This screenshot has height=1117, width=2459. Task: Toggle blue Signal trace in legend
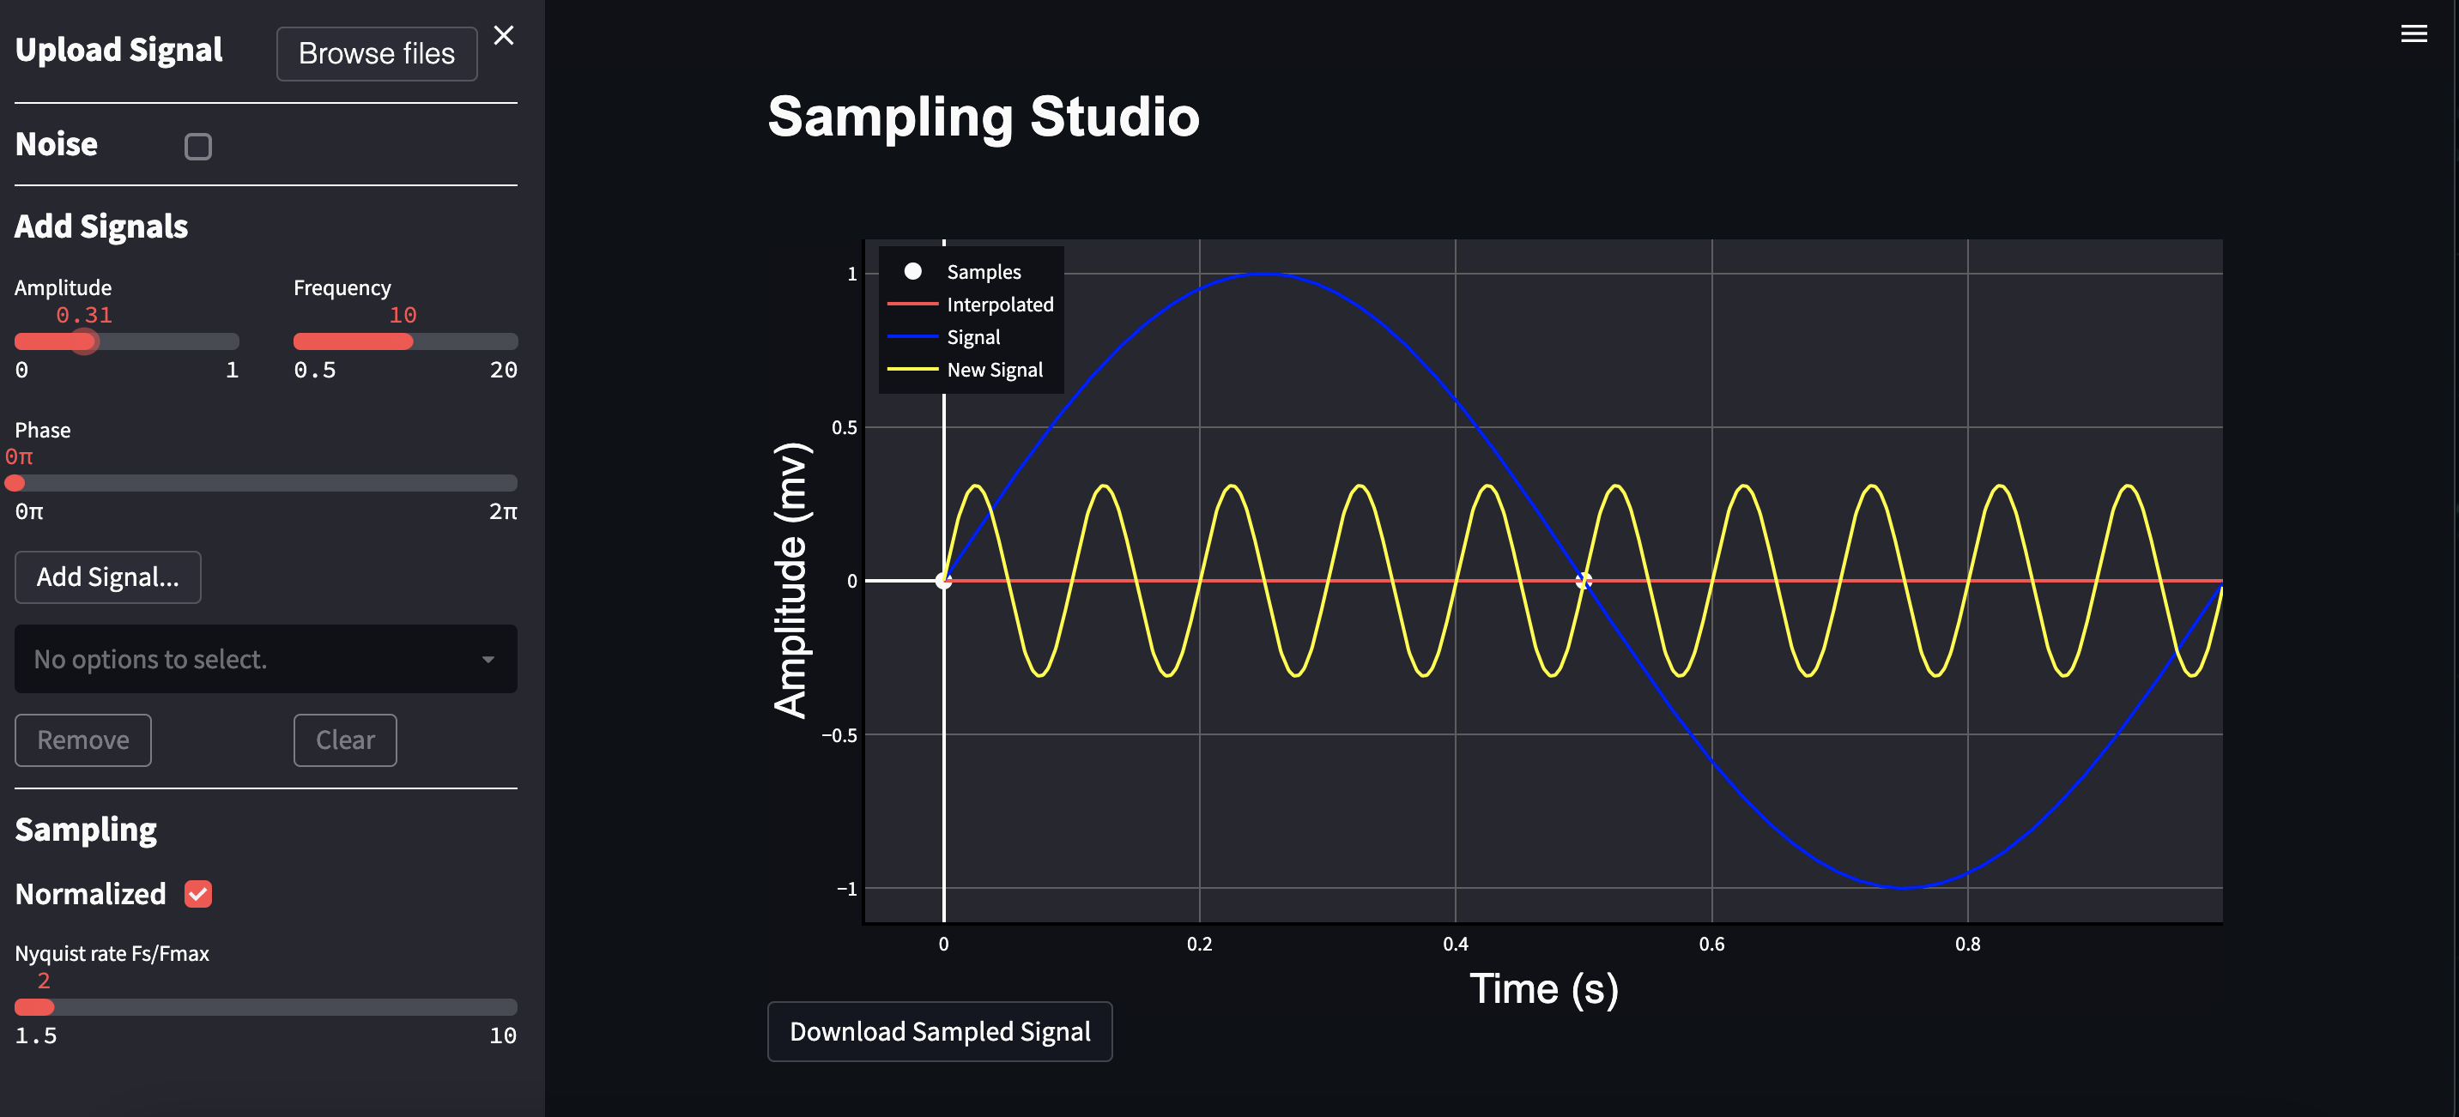(972, 336)
